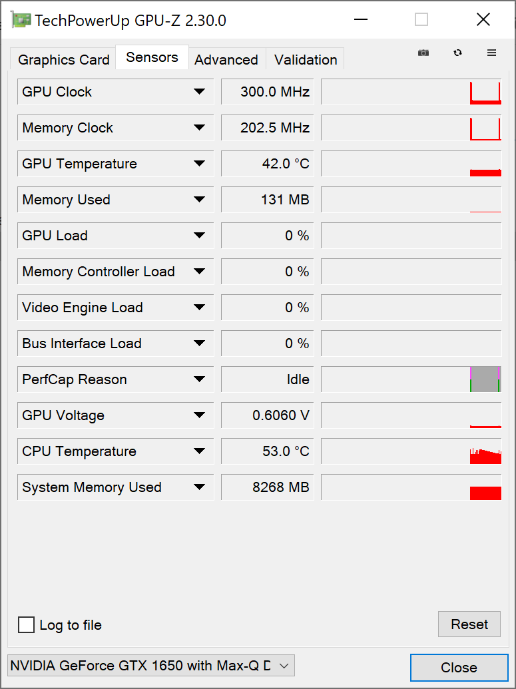Screen dimensions: 516x689
Task: Open the PerfCap Reason dropdown arrow
Action: 199,379
